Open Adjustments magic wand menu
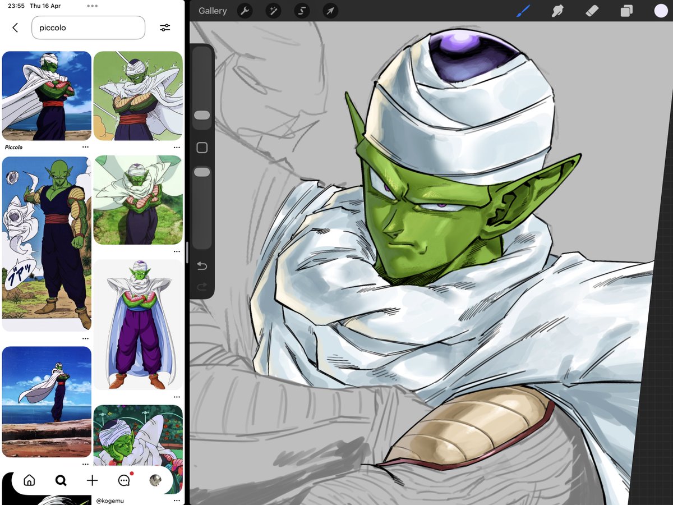The image size is (673, 505). (274, 11)
